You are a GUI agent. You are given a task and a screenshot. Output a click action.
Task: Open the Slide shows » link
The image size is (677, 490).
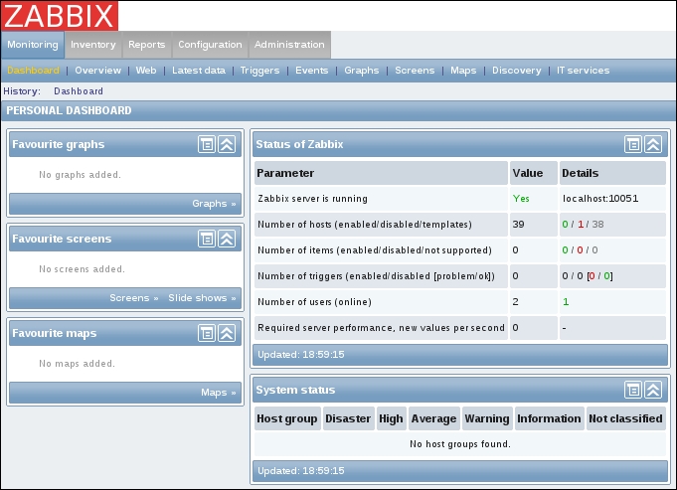tap(203, 298)
